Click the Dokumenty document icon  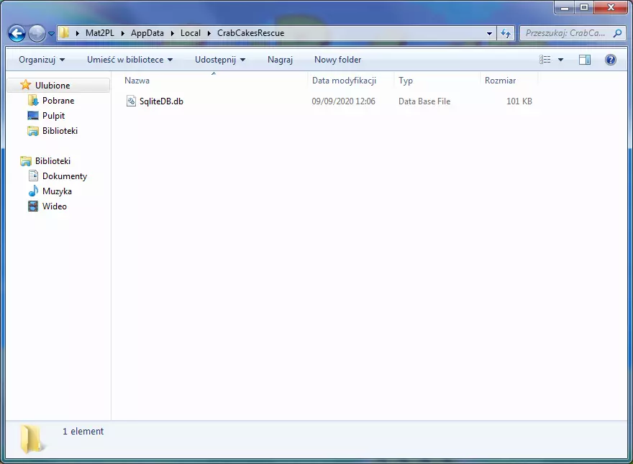click(x=33, y=176)
